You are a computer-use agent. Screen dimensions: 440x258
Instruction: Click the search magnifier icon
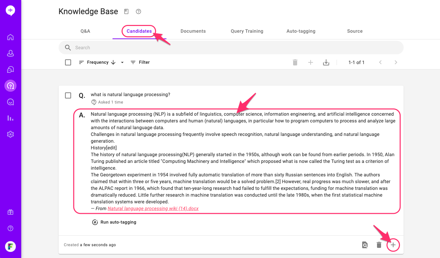pyautogui.click(x=68, y=48)
